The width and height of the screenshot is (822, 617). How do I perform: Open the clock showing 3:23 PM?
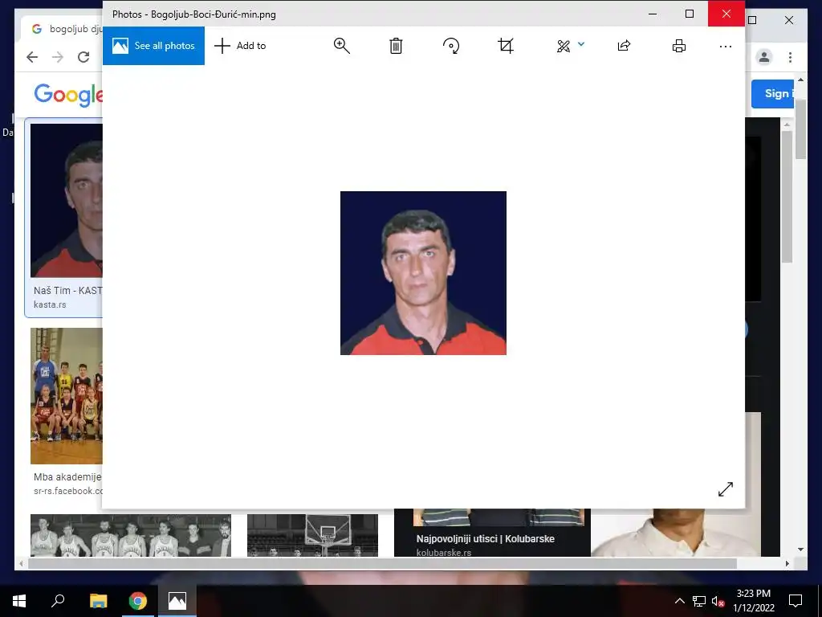(x=753, y=601)
